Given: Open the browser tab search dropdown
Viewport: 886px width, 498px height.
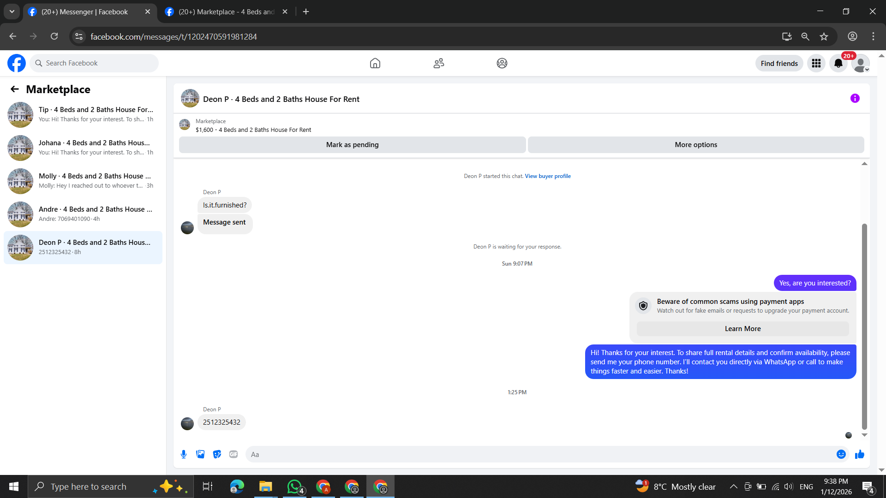Looking at the screenshot, I should pos(12,12).
